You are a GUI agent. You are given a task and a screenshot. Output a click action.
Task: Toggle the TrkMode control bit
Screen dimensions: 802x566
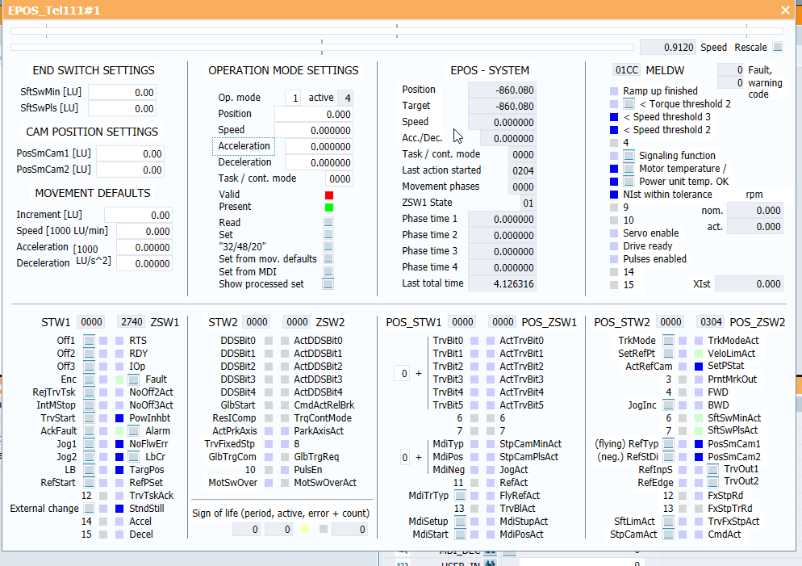pyautogui.click(x=668, y=340)
